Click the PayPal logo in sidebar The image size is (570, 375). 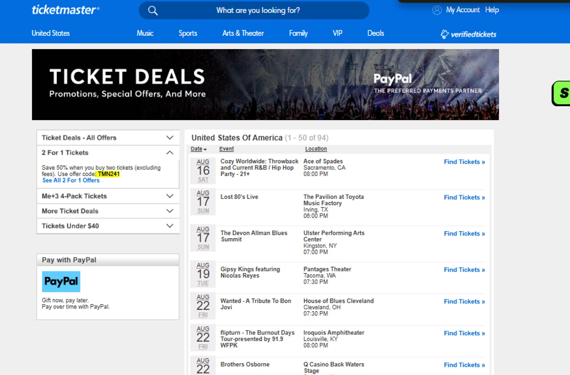coord(61,282)
